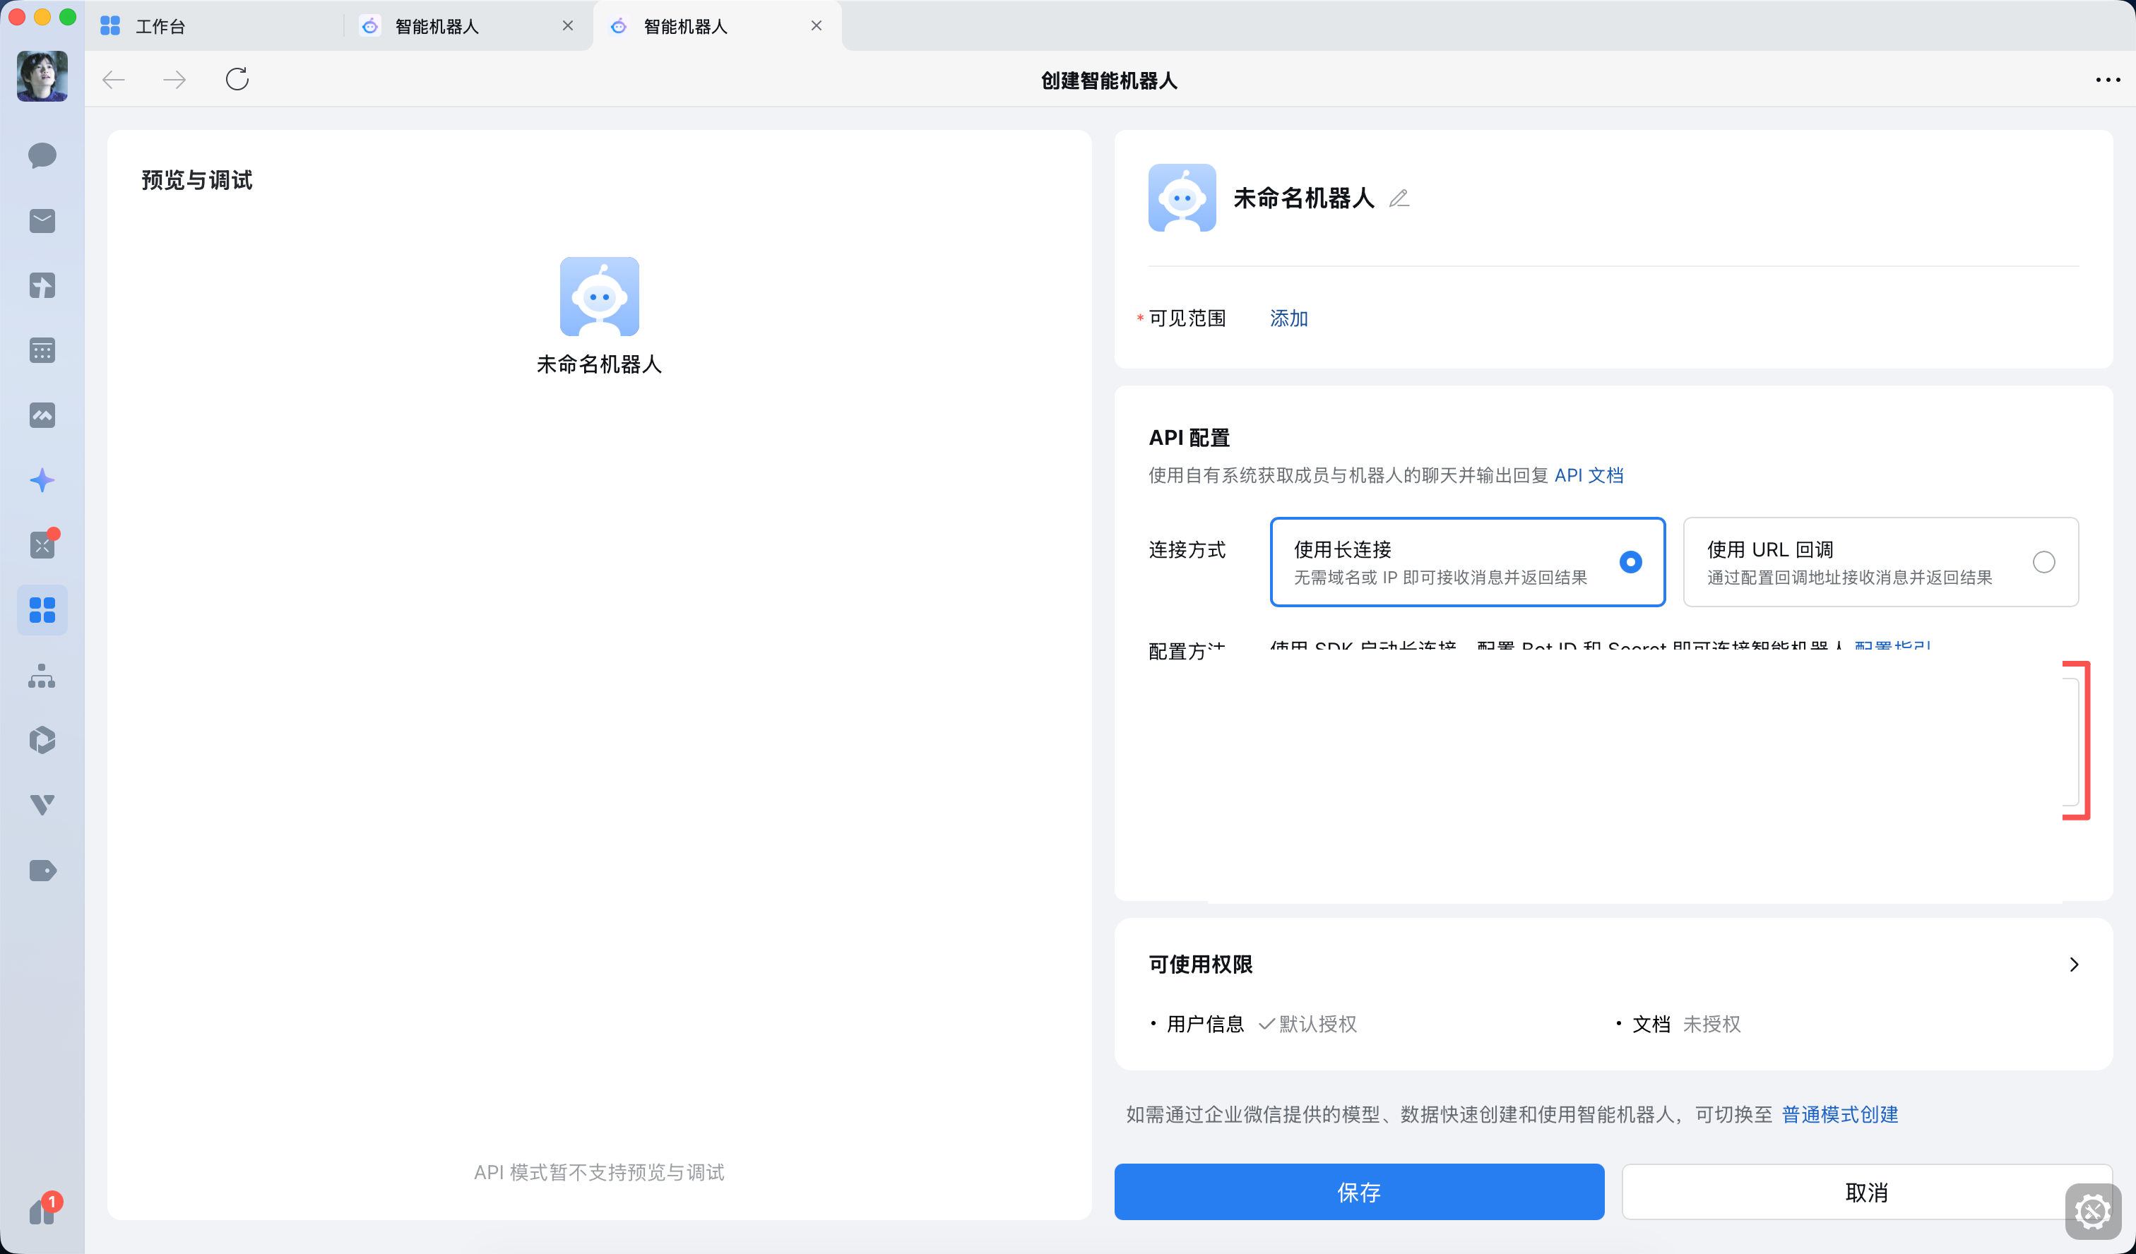Open the messages chat icon in sidebar
The image size is (2136, 1254).
pos(42,156)
